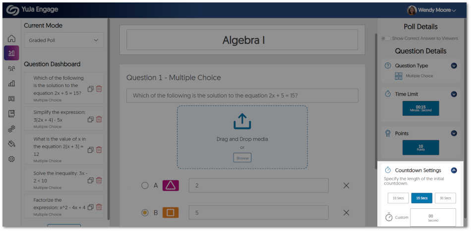This screenshot has width=471, height=231.
Task: Remove answer option A with X
Action: click(346, 185)
